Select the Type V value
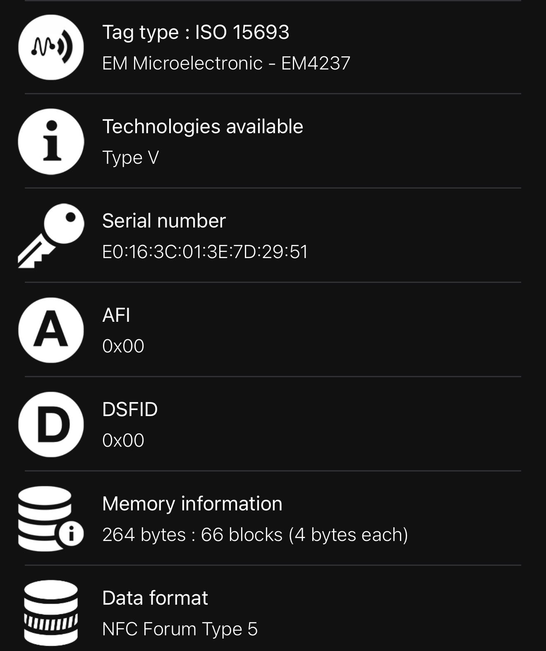This screenshot has width=546, height=651. pos(131,158)
